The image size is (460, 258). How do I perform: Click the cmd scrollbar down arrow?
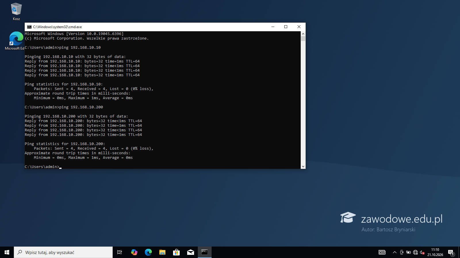[303, 167]
